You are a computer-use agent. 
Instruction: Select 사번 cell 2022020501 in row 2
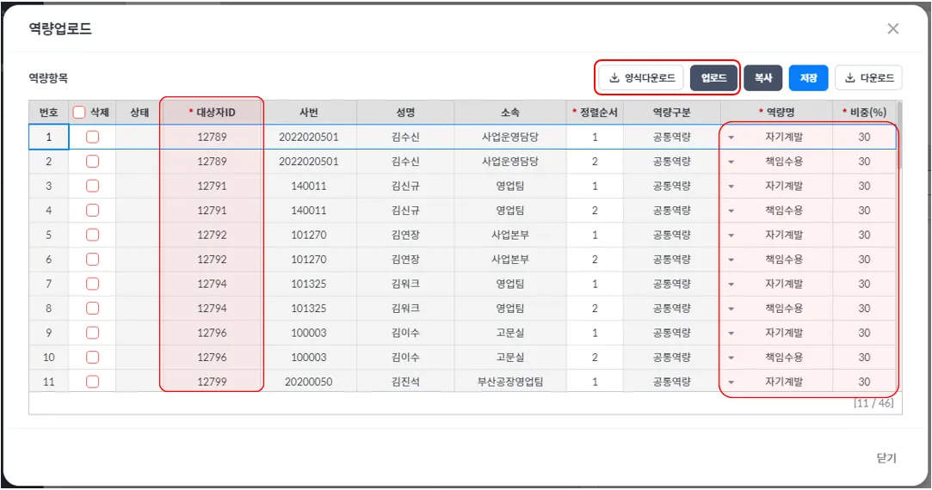pyautogui.click(x=309, y=162)
